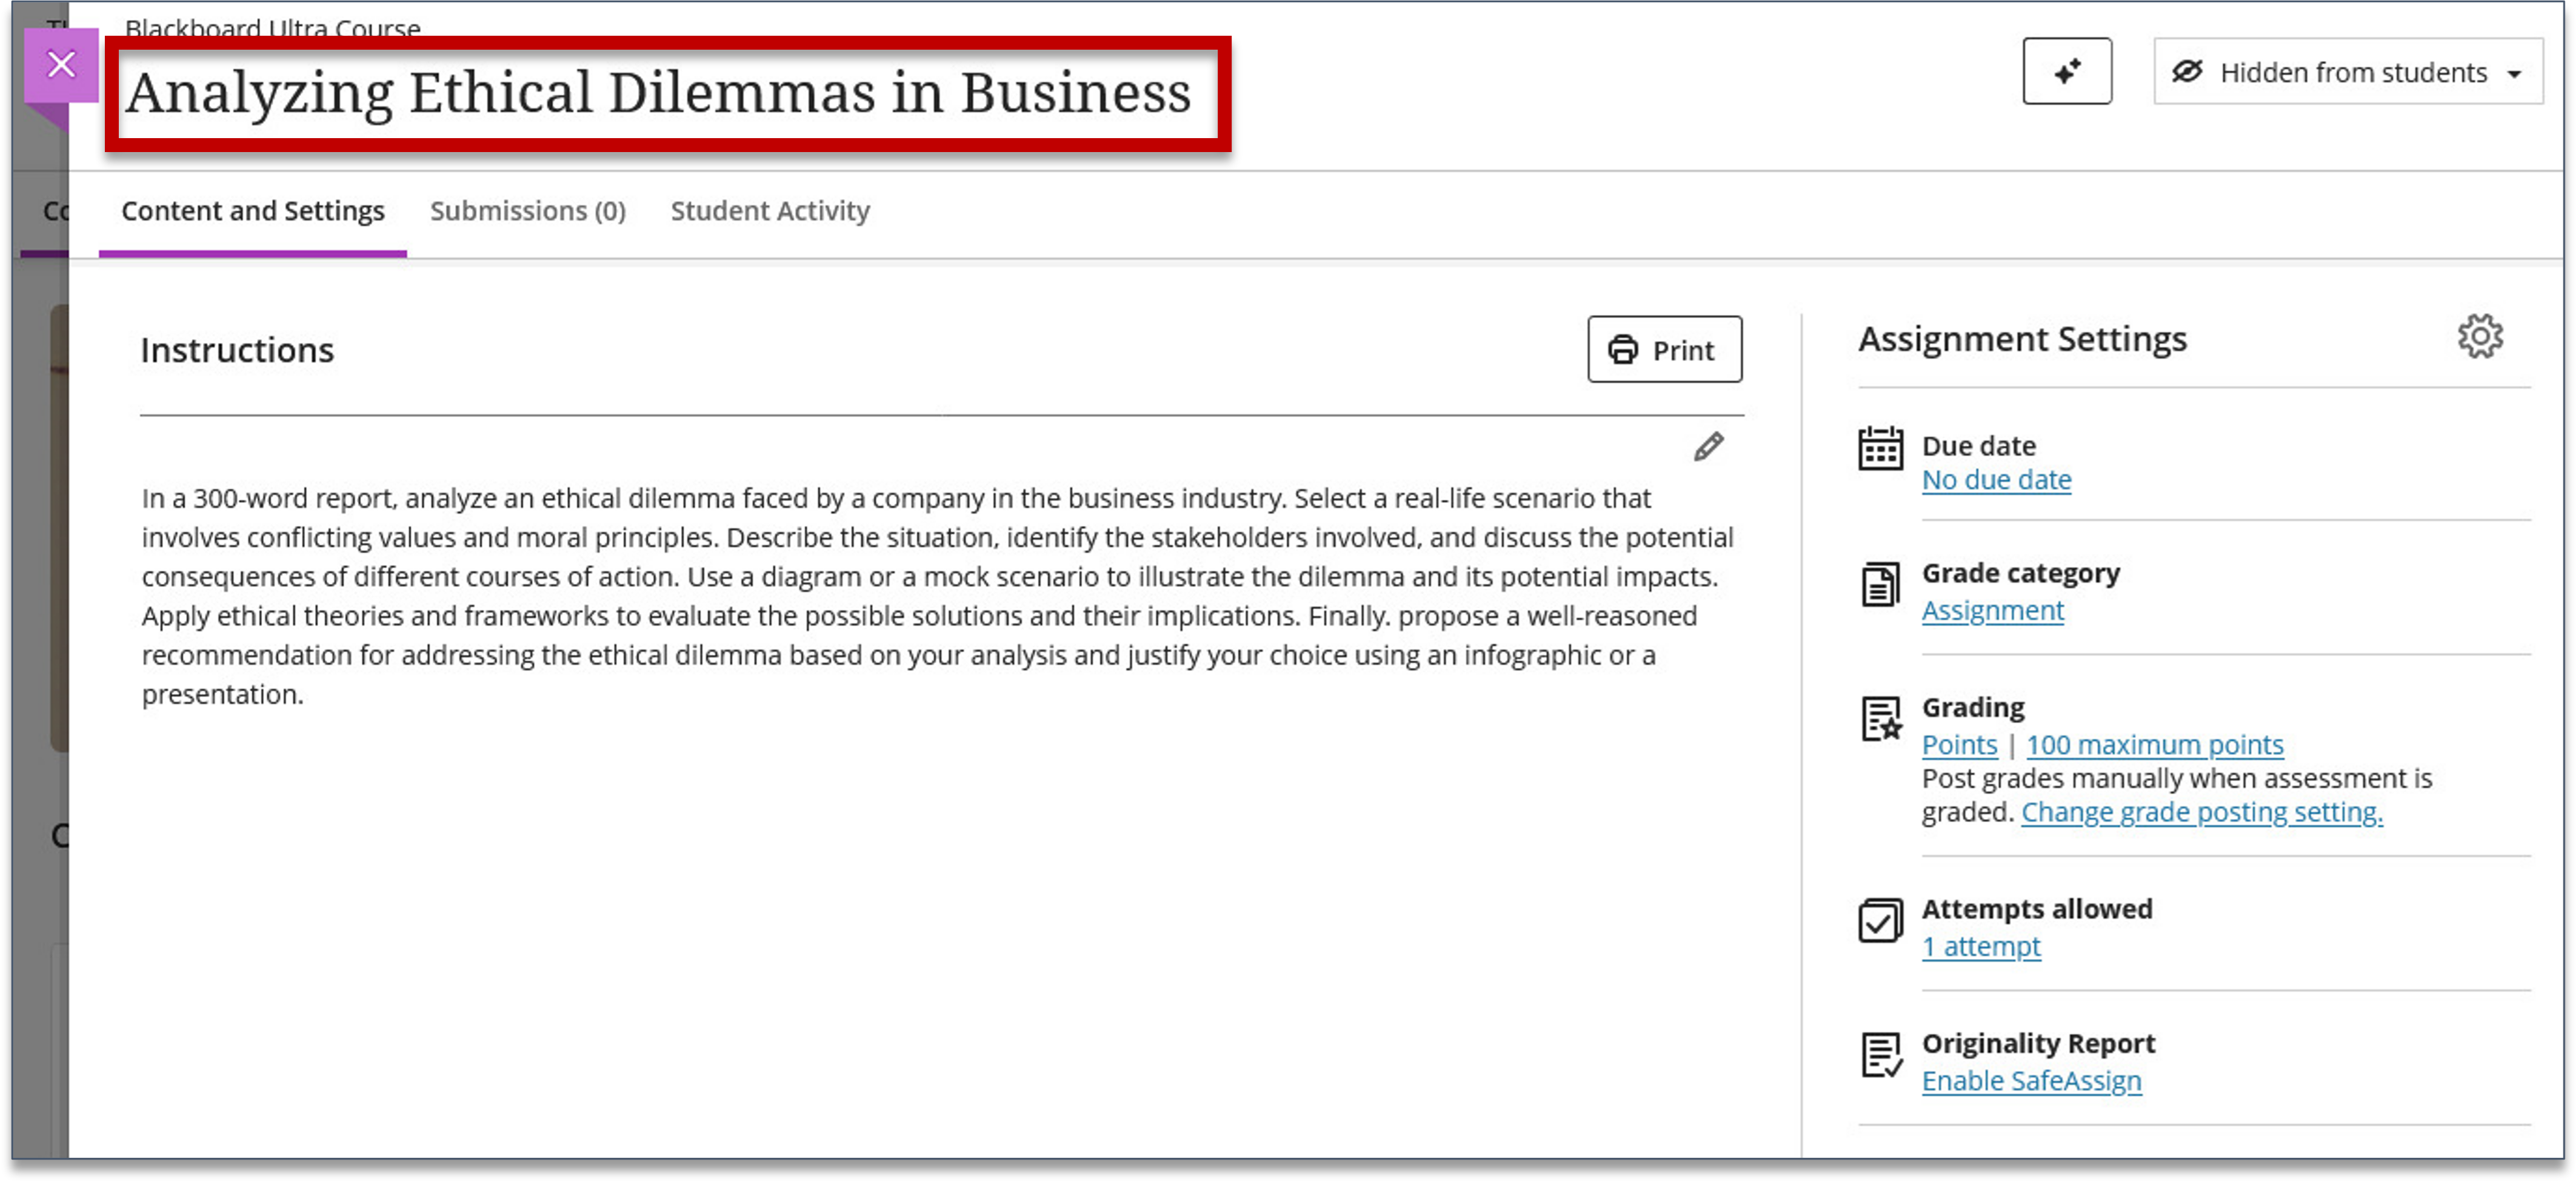Select the Content and Settings tab

pos(253,211)
